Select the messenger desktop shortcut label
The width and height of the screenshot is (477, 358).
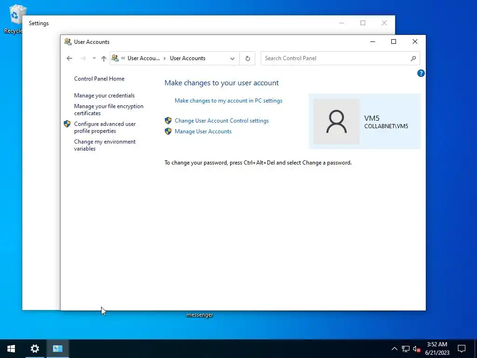click(199, 315)
